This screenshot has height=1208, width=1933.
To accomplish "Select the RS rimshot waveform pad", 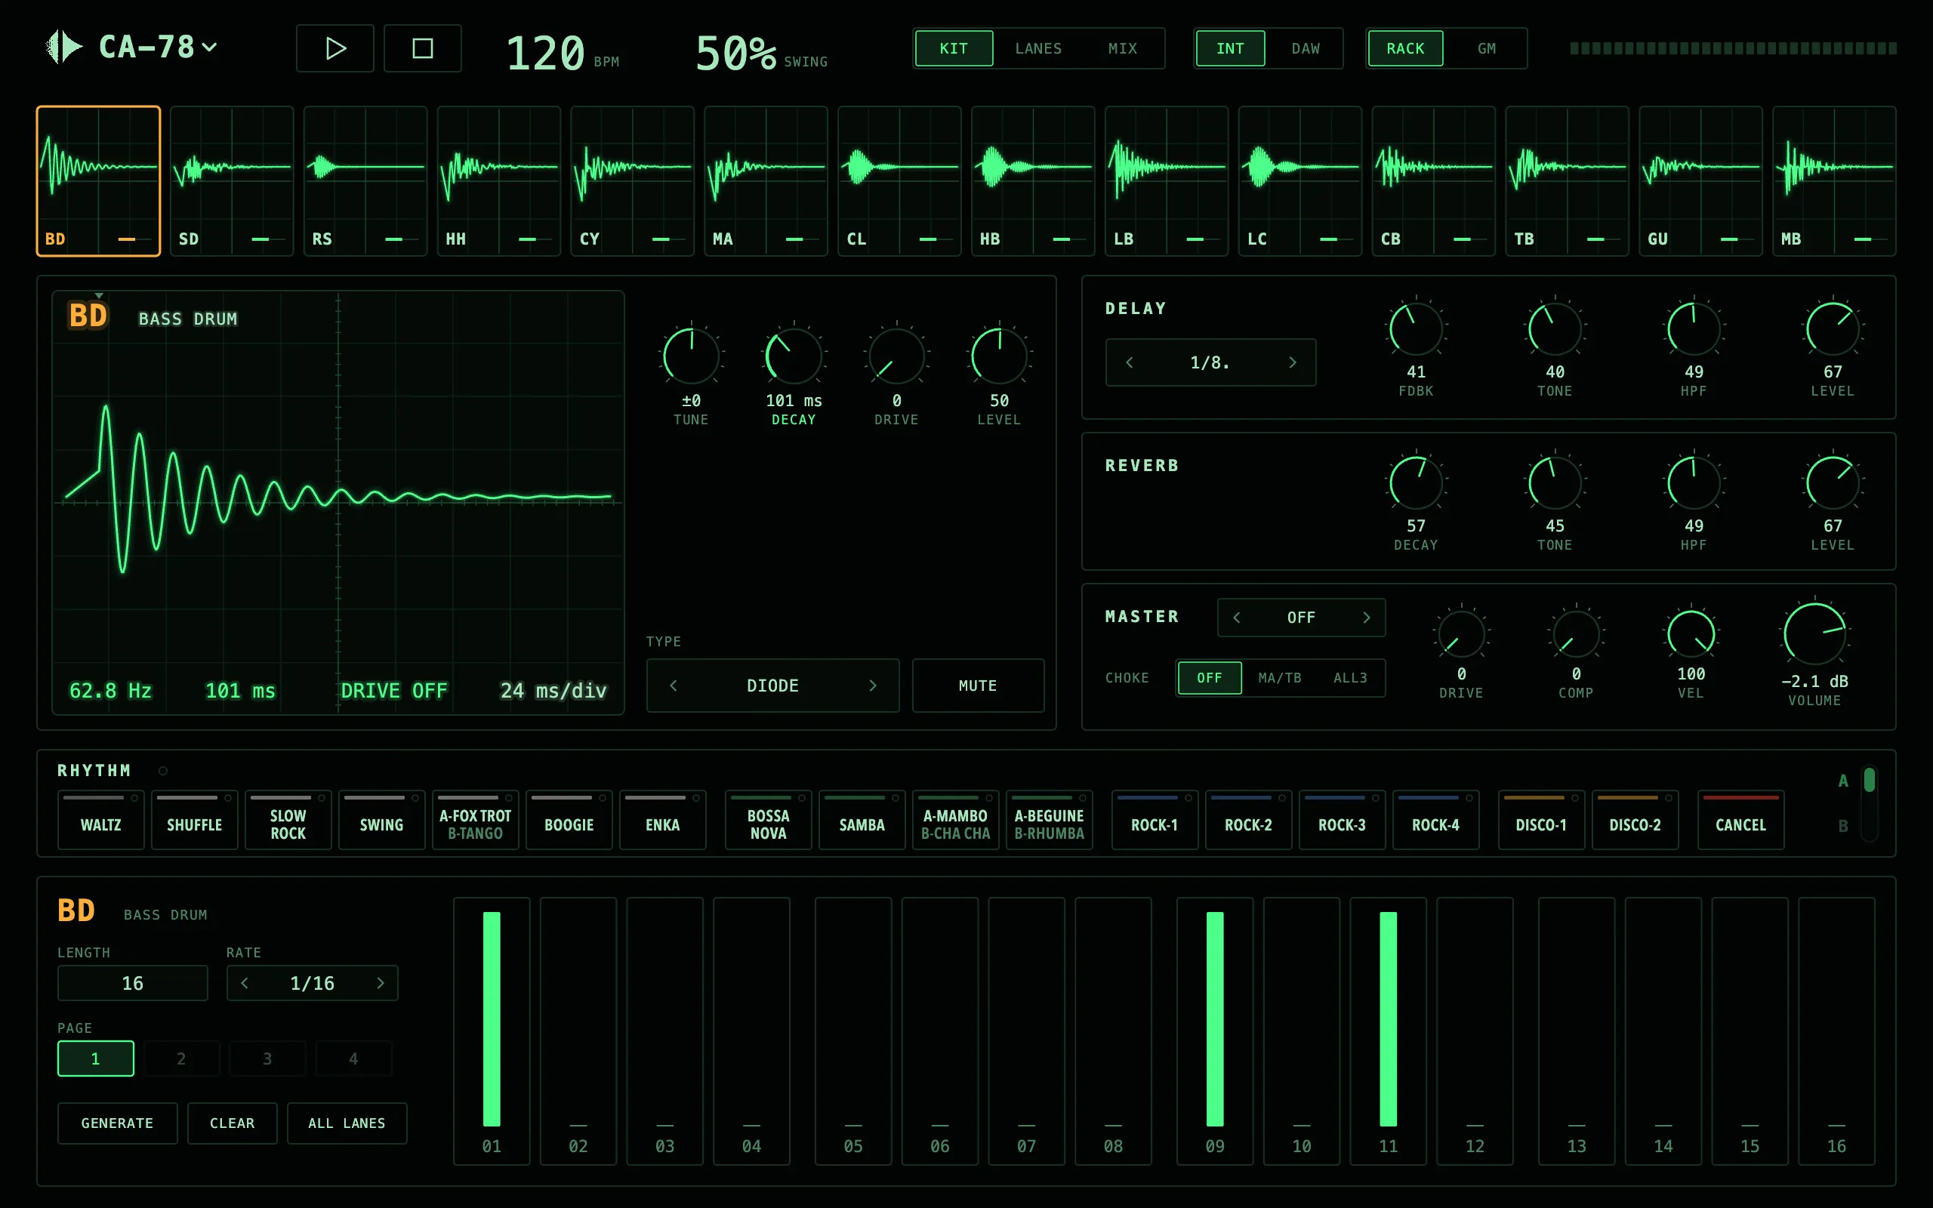I will click(x=365, y=181).
